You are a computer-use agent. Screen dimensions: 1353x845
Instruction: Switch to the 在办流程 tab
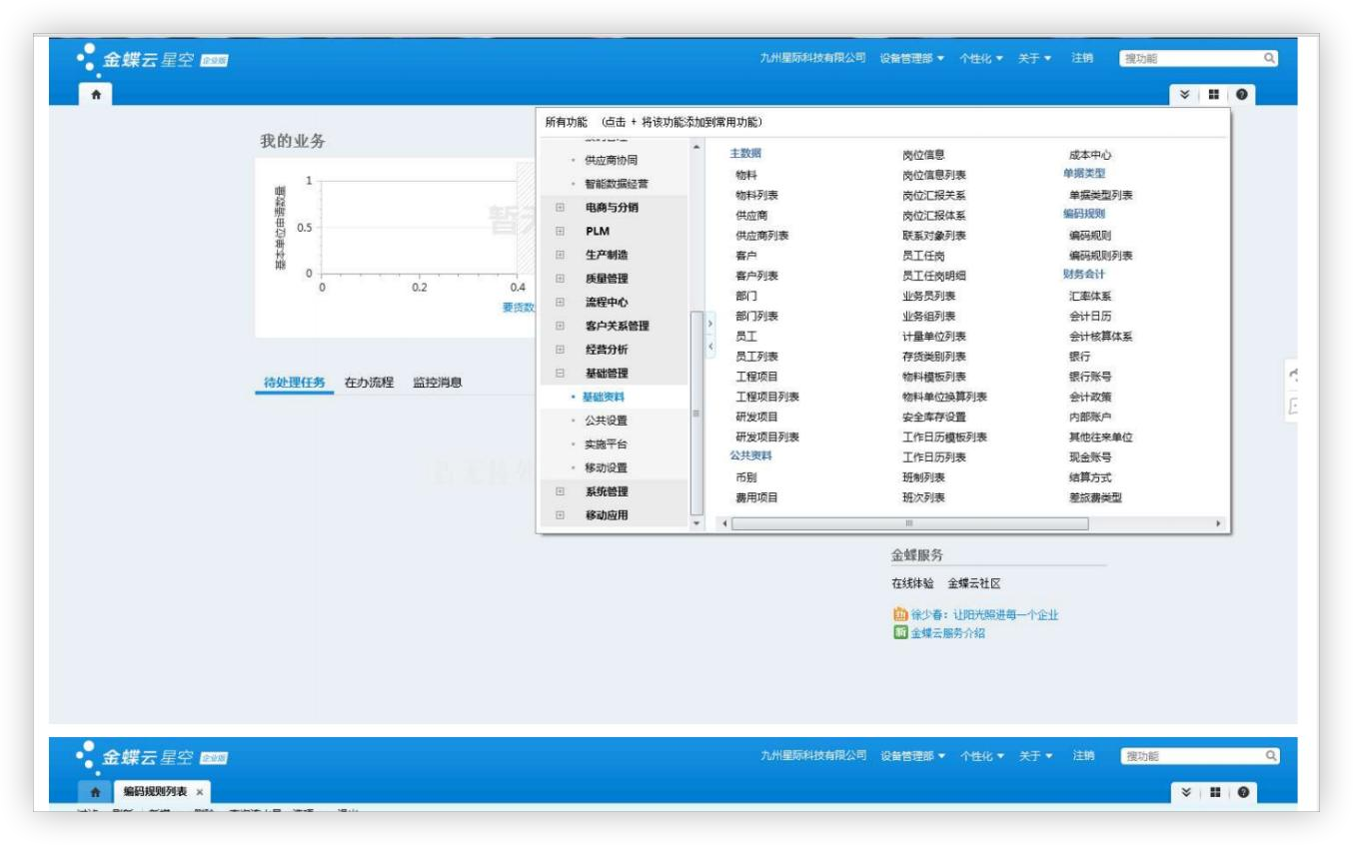tap(369, 383)
